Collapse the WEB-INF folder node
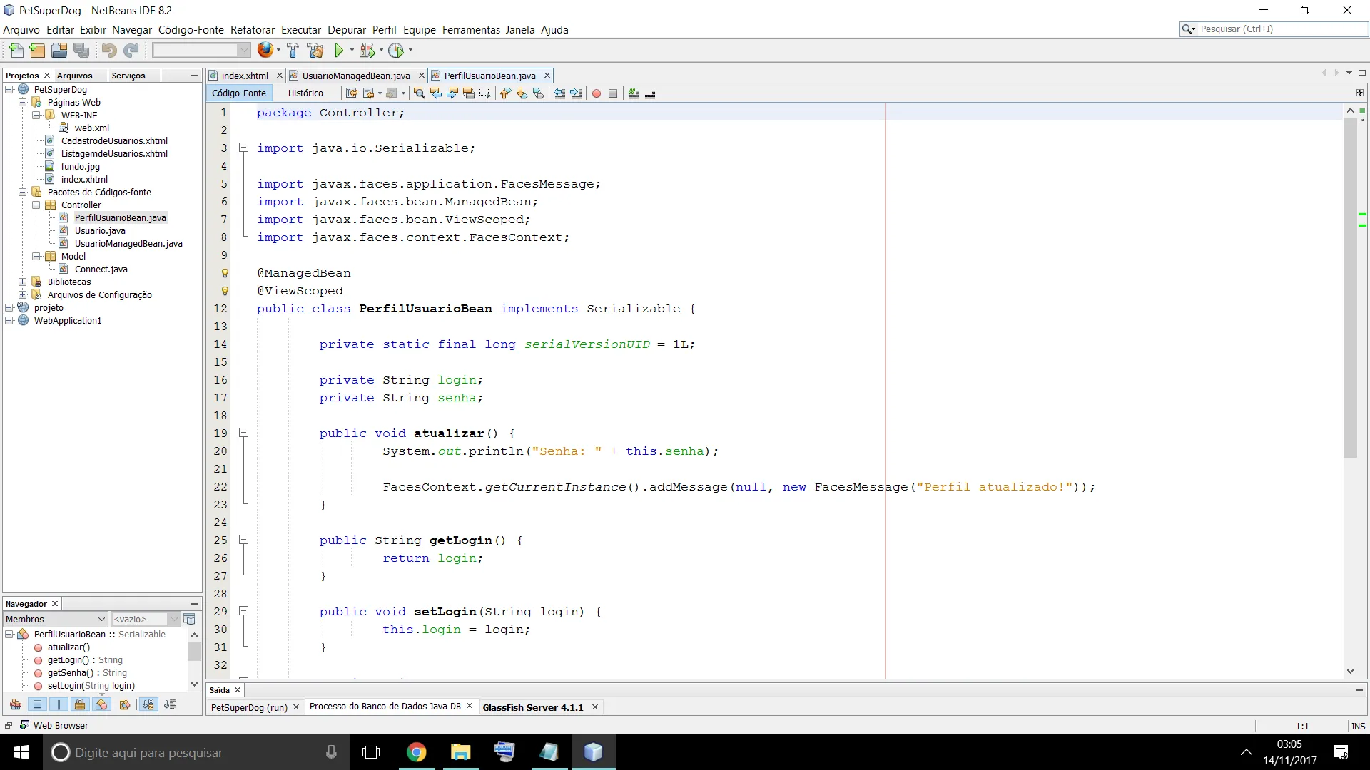Viewport: 1370px width, 770px height. (x=36, y=115)
